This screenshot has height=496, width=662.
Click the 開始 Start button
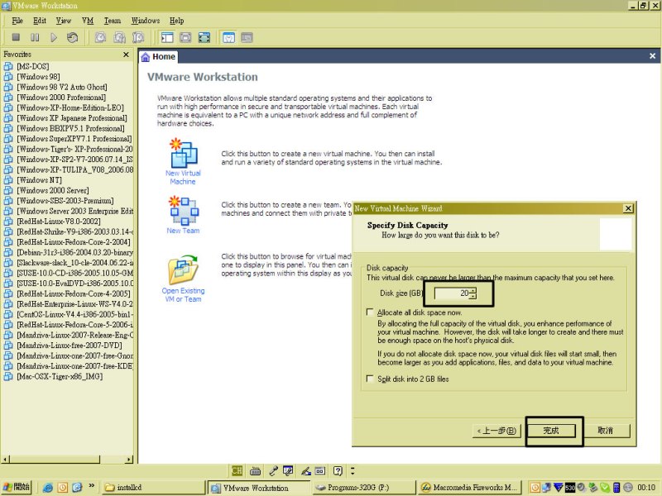[x=17, y=487]
